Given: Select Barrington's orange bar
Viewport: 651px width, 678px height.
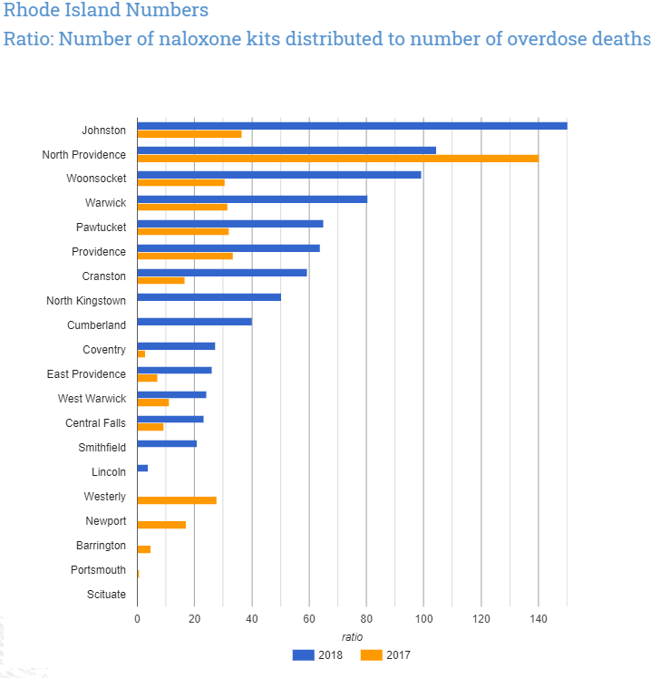Looking at the screenshot, I should [x=143, y=549].
